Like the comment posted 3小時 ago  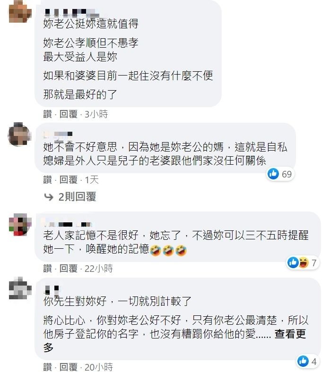[48, 114]
